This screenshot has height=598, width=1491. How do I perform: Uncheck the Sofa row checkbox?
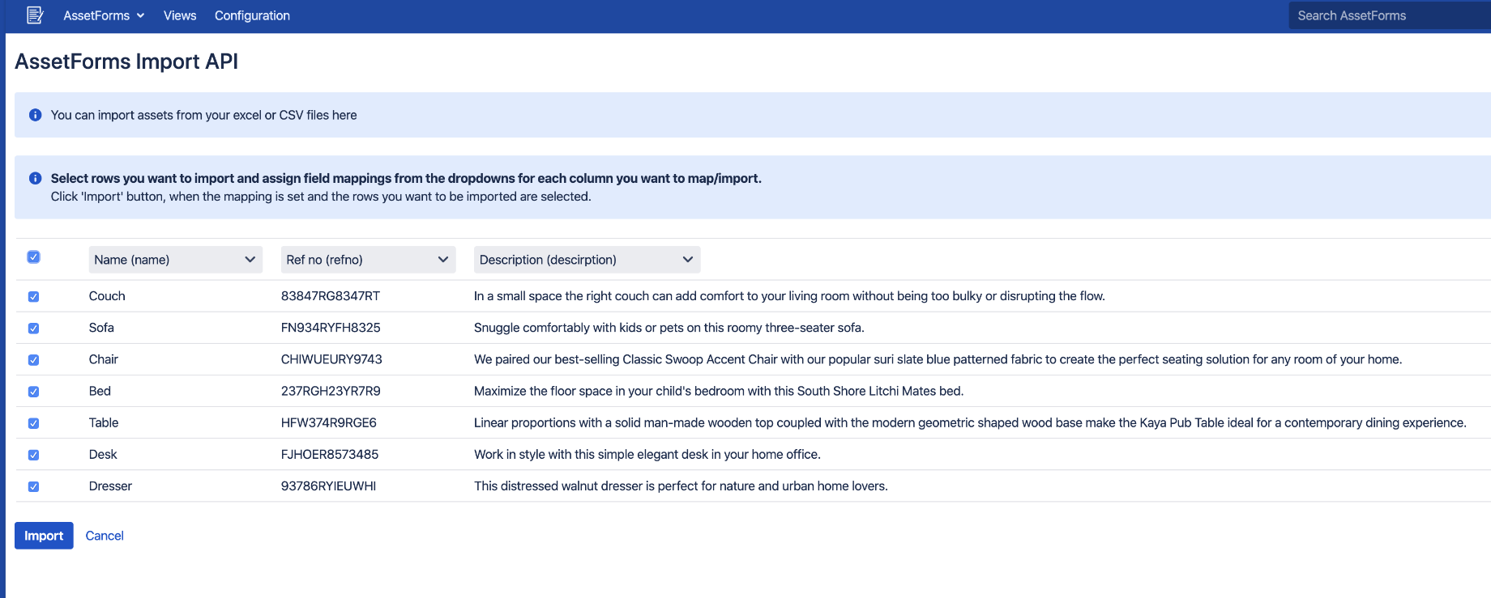click(x=33, y=329)
